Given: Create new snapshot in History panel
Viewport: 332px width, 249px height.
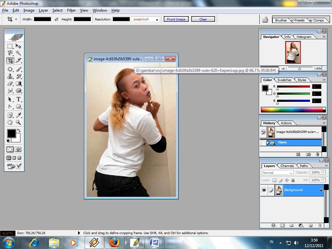Looking at the screenshot, I should click(x=308, y=155).
